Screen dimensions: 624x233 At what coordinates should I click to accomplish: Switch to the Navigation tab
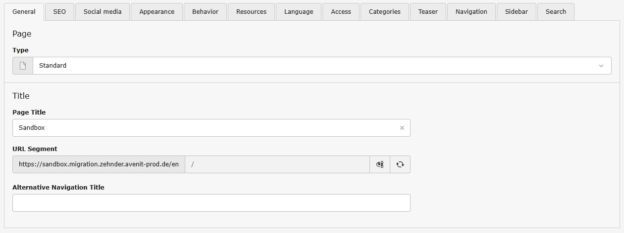click(471, 11)
